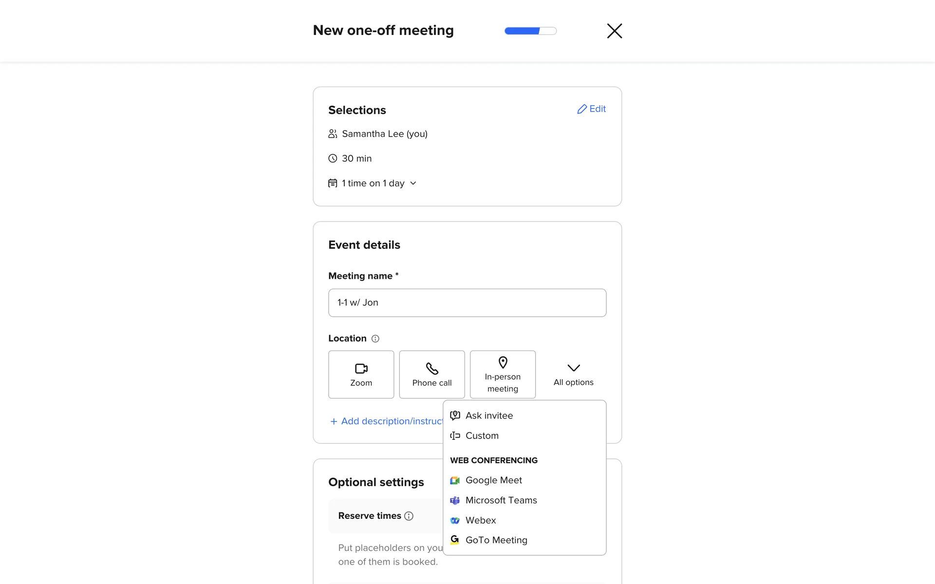Choose Custom location option

coord(482,436)
